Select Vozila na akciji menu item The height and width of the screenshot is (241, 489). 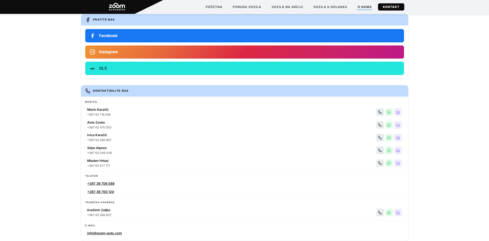(287, 7)
